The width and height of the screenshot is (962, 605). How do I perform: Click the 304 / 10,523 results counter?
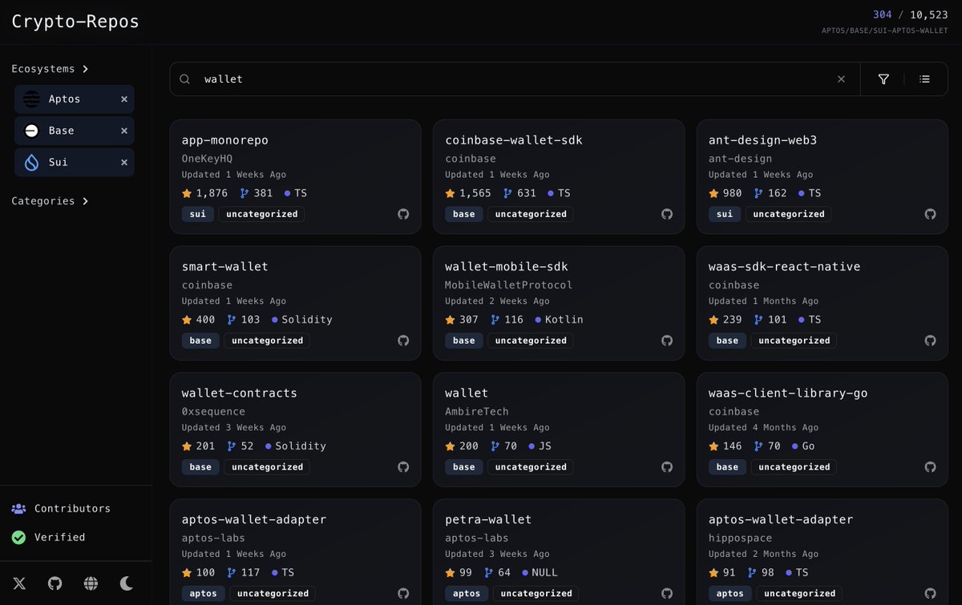pyautogui.click(x=911, y=14)
